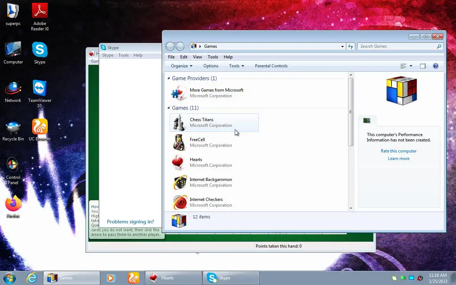
Task: Click scrollbar down arrow in games list
Action: 351,208
